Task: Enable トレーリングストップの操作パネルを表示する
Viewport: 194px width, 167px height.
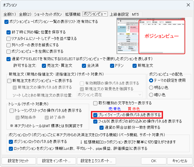Action: click(12, 111)
